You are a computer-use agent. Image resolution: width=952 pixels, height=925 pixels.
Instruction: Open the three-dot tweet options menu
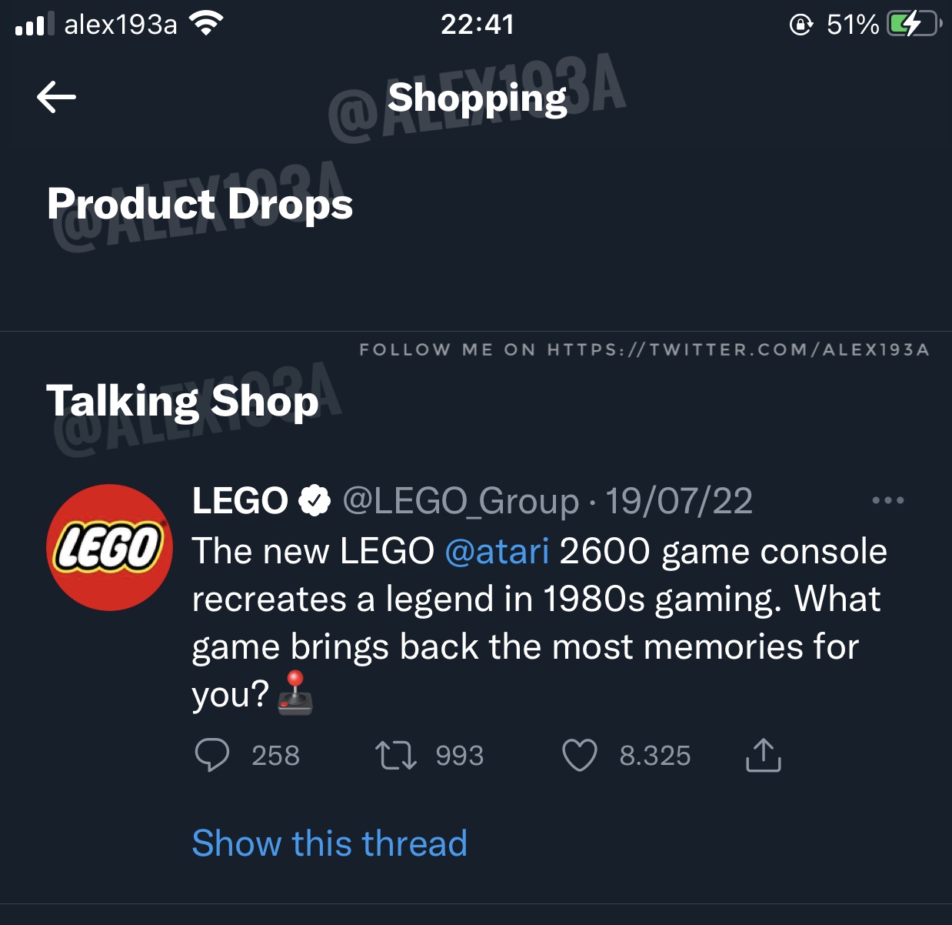887,501
